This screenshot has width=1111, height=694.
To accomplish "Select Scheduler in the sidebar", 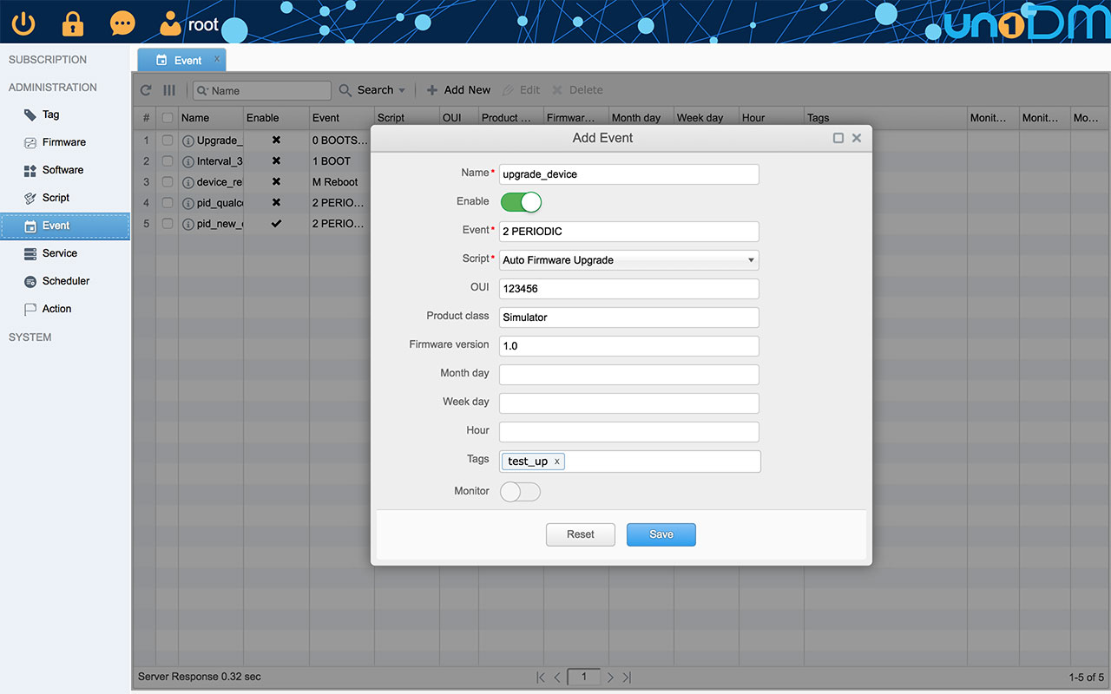I will (x=66, y=281).
